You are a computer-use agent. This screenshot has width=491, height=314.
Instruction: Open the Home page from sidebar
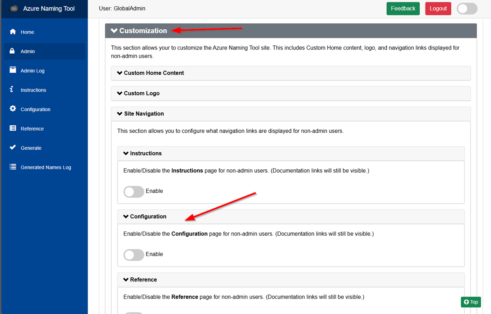(44, 32)
